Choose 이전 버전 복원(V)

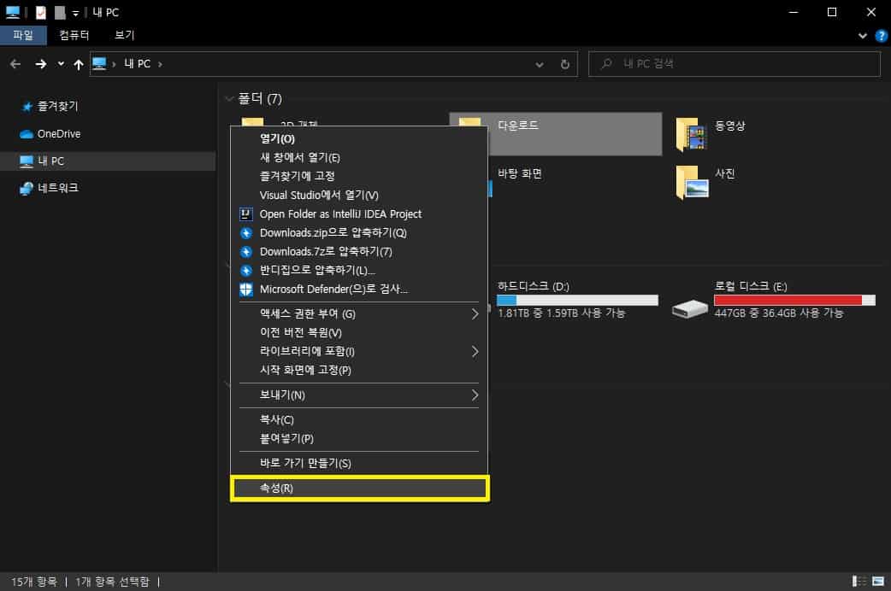click(x=358, y=333)
